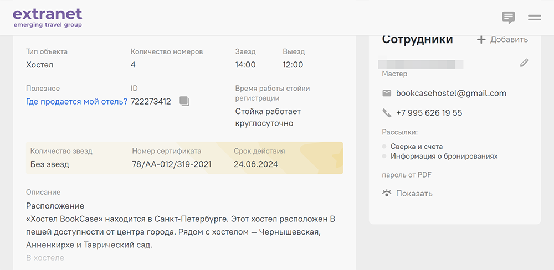Click the bookcasehostel@gmail.com email address
Viewport: 554px width, 270px height.
(x=451, y=94)
